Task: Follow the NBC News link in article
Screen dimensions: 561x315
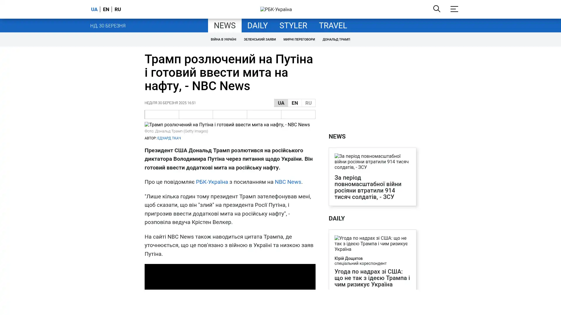Action: click(288, 182)
